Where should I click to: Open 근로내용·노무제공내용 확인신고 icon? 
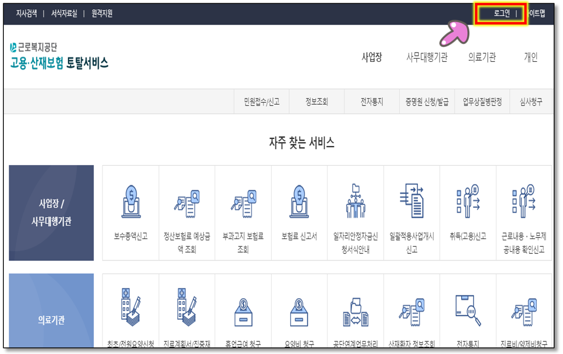pyautogui.click(x=524, y=202)
